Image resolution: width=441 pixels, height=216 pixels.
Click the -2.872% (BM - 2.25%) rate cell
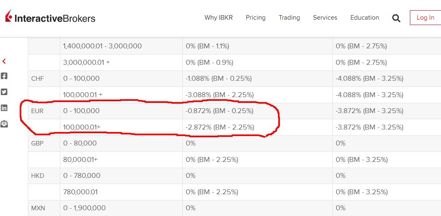[x=258, y=127]
